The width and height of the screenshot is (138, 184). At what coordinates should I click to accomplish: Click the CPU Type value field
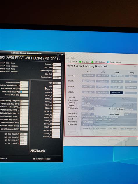pyautogui.click(x=109, y=98)
